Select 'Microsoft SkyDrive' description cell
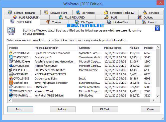The height and width of the screenshot is (122, 166). [x=46, y=66]
